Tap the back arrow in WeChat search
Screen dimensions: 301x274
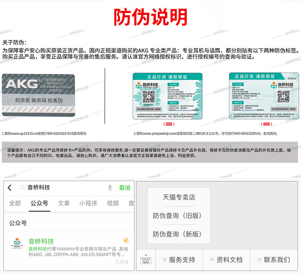10,187
